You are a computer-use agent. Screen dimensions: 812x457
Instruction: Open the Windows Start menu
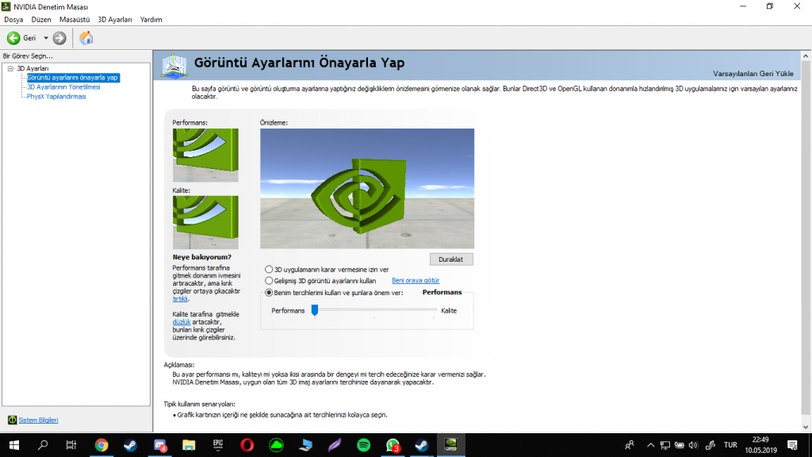click(x=14, y=445)
